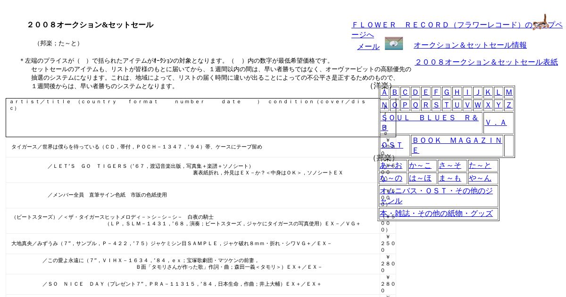Go to letter W index

coord(478,105)
